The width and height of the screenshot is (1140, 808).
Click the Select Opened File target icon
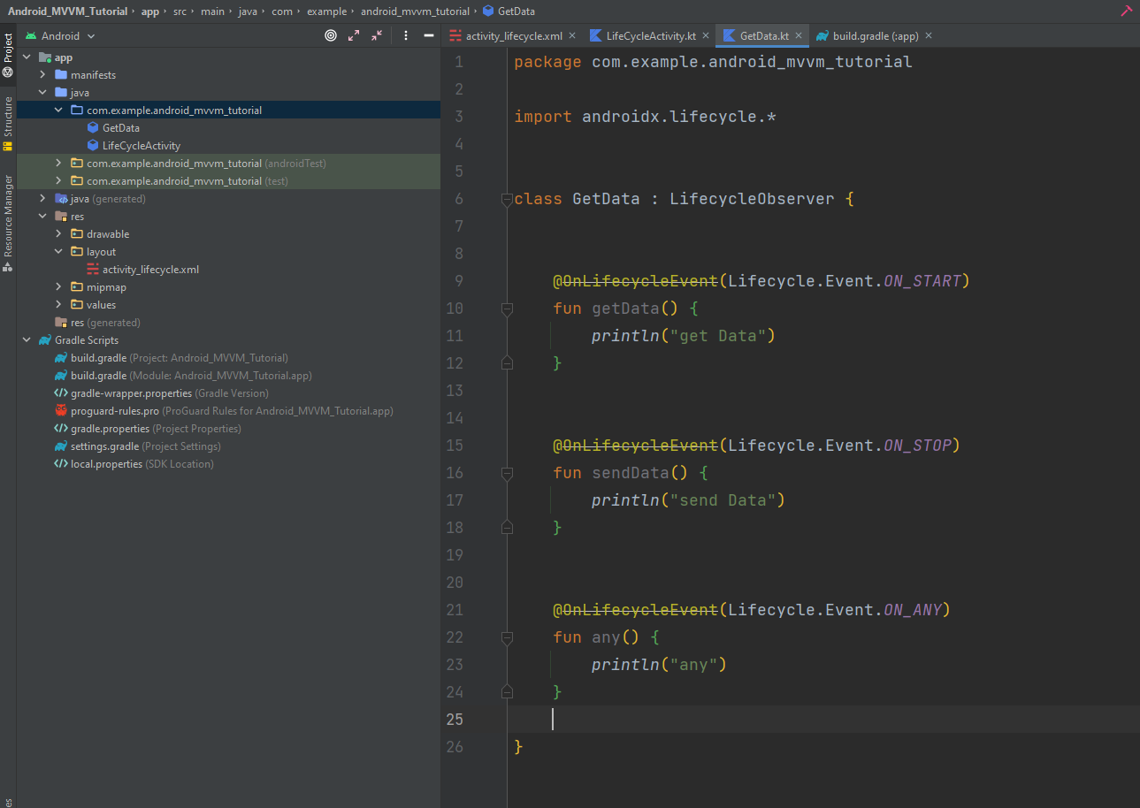[331, 36]
